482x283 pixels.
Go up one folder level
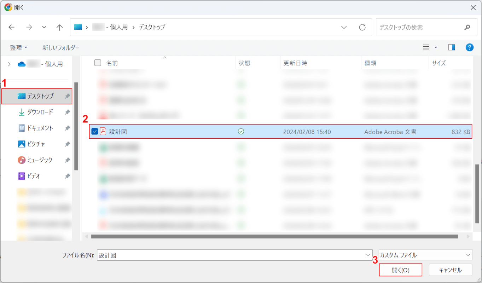[x=59, y=27]
